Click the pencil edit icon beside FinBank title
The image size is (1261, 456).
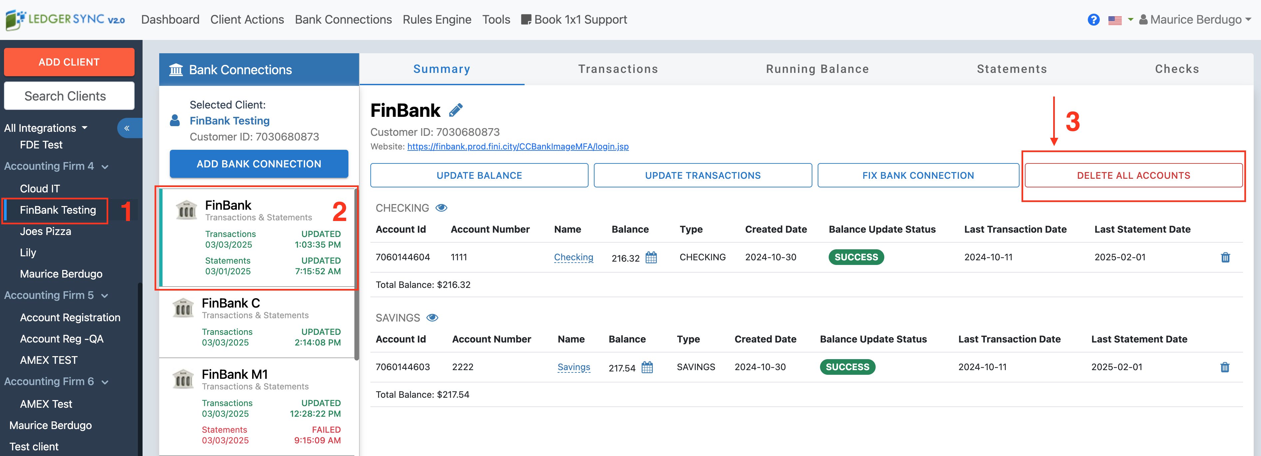[456, 110]
